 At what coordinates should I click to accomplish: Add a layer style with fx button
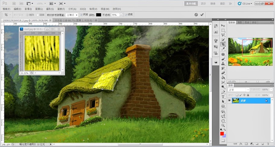click(x=241, y=144)
